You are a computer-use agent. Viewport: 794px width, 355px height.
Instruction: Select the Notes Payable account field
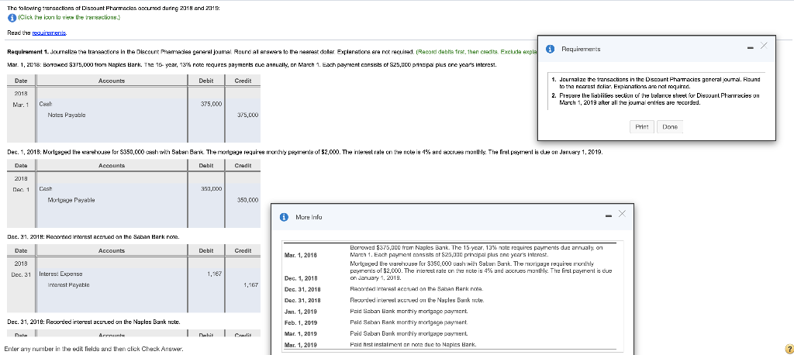pos(111,115)
